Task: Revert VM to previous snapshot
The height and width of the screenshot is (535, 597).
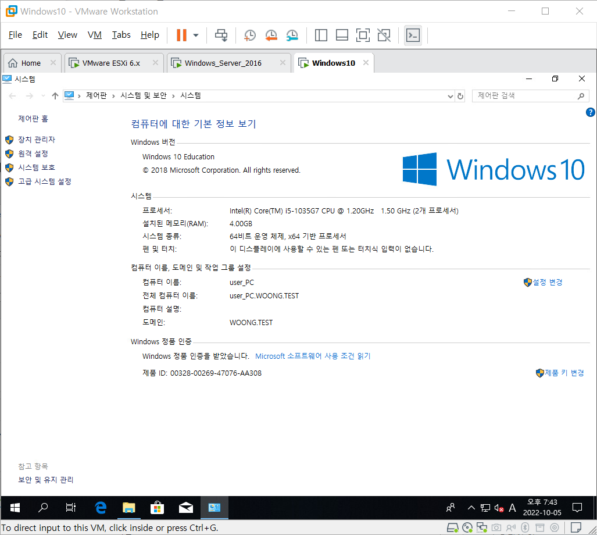Action: tap(271, 35)
